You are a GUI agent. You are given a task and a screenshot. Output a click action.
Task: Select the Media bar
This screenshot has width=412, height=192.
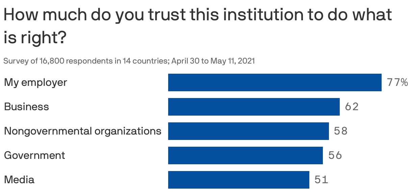tap(239, 180)
